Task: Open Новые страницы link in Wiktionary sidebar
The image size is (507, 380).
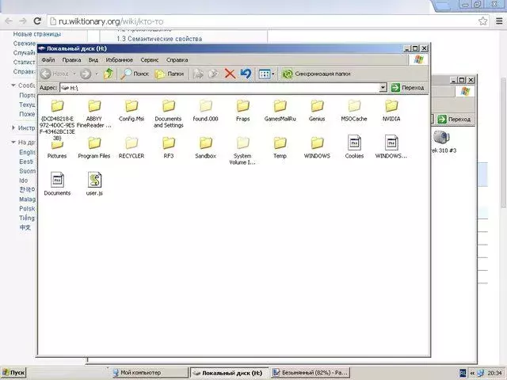Action: [37, 34]
